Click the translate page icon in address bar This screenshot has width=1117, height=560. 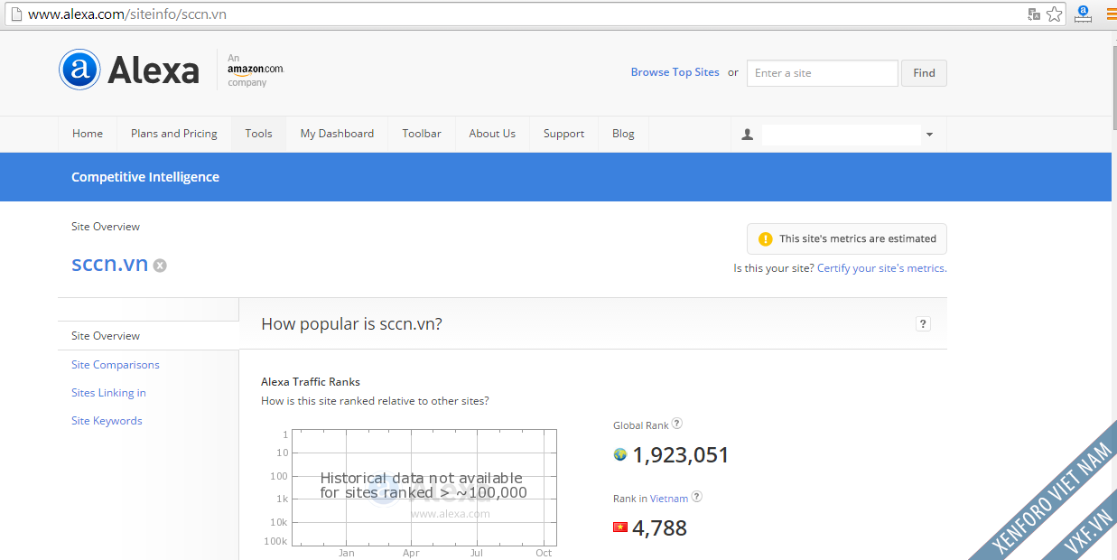coord(1034,14)
